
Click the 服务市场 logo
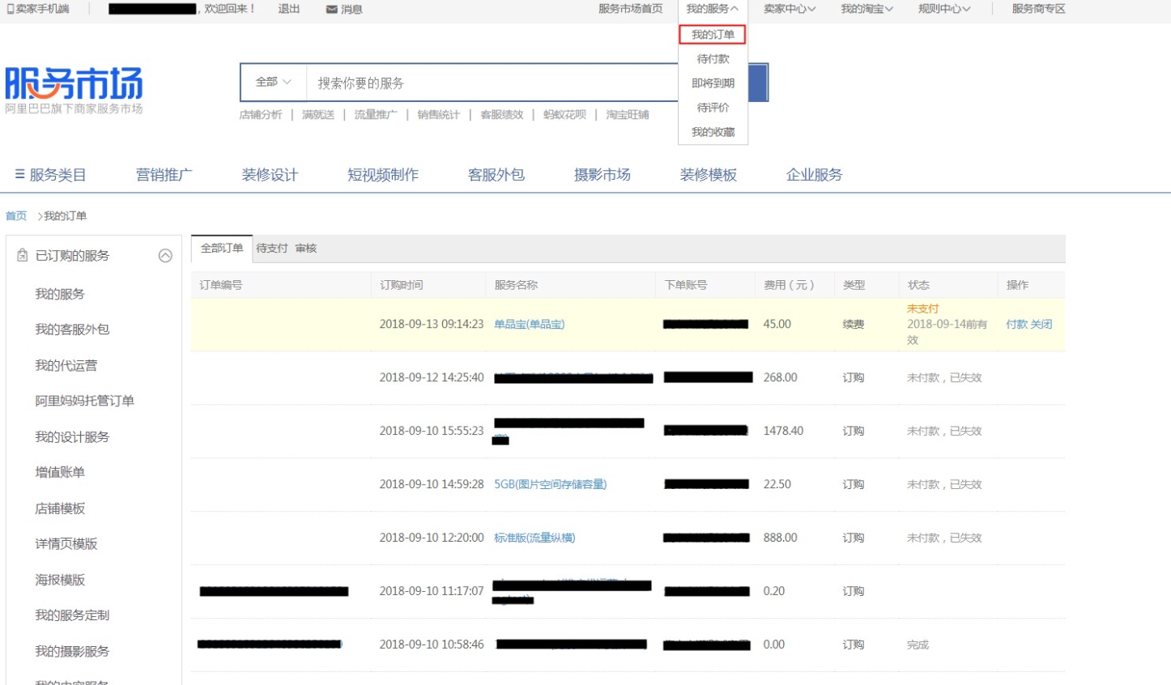point(74,90)
